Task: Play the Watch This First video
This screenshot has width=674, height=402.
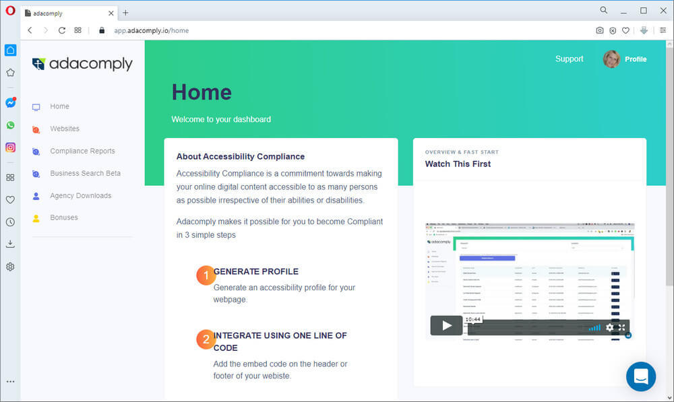Action: pos(447,325)
